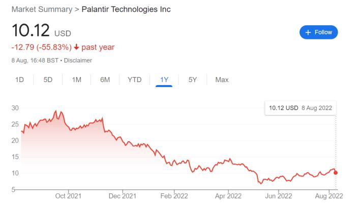Image resolution: width=356 pixels, height=204 pixels.
Task: Switch to the 5Y chart view
Action: 193,79
